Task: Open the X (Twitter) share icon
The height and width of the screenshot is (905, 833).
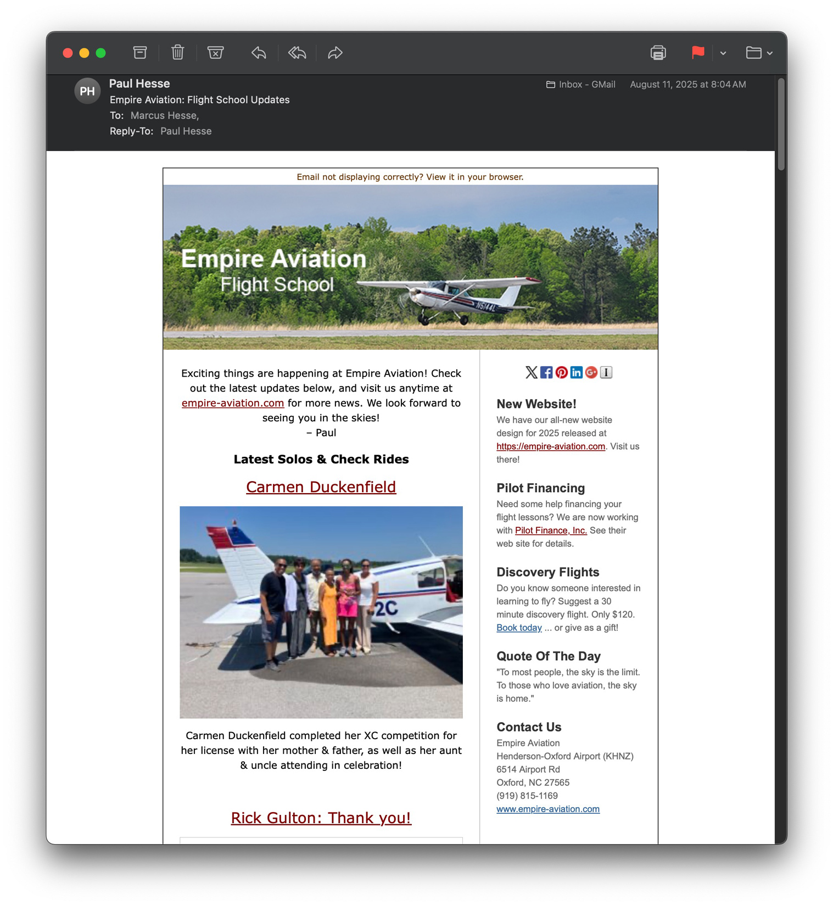Action: point(531,372)
